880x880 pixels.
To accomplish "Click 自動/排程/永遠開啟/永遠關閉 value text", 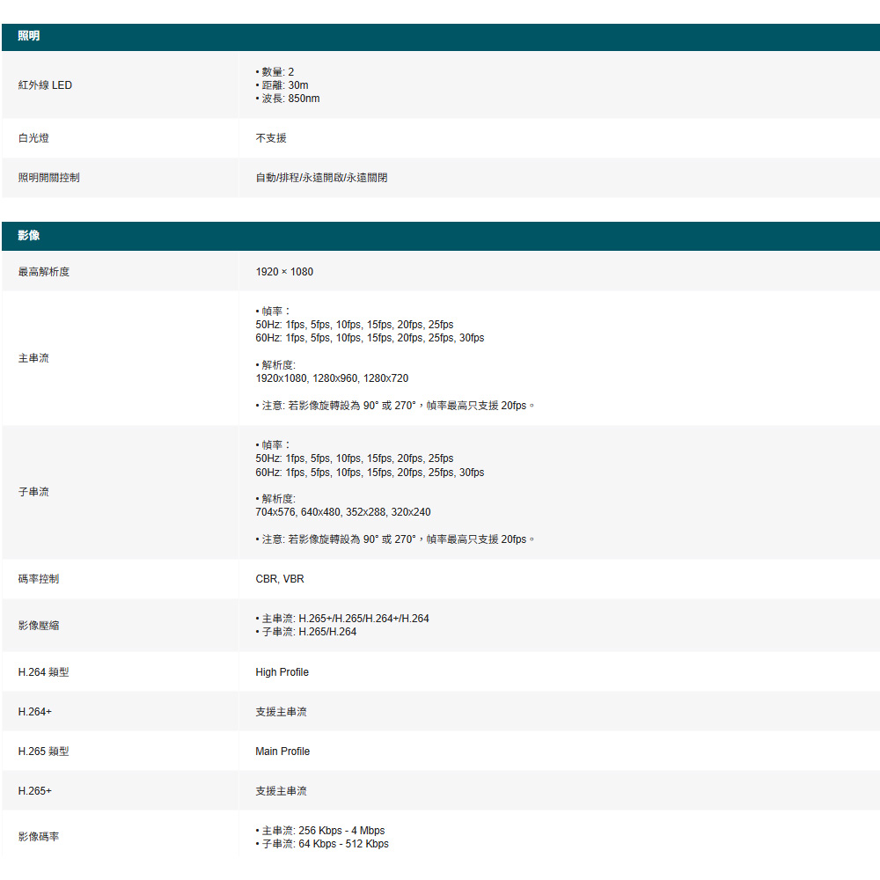I will pyautogui.click(x=321, y=178).
